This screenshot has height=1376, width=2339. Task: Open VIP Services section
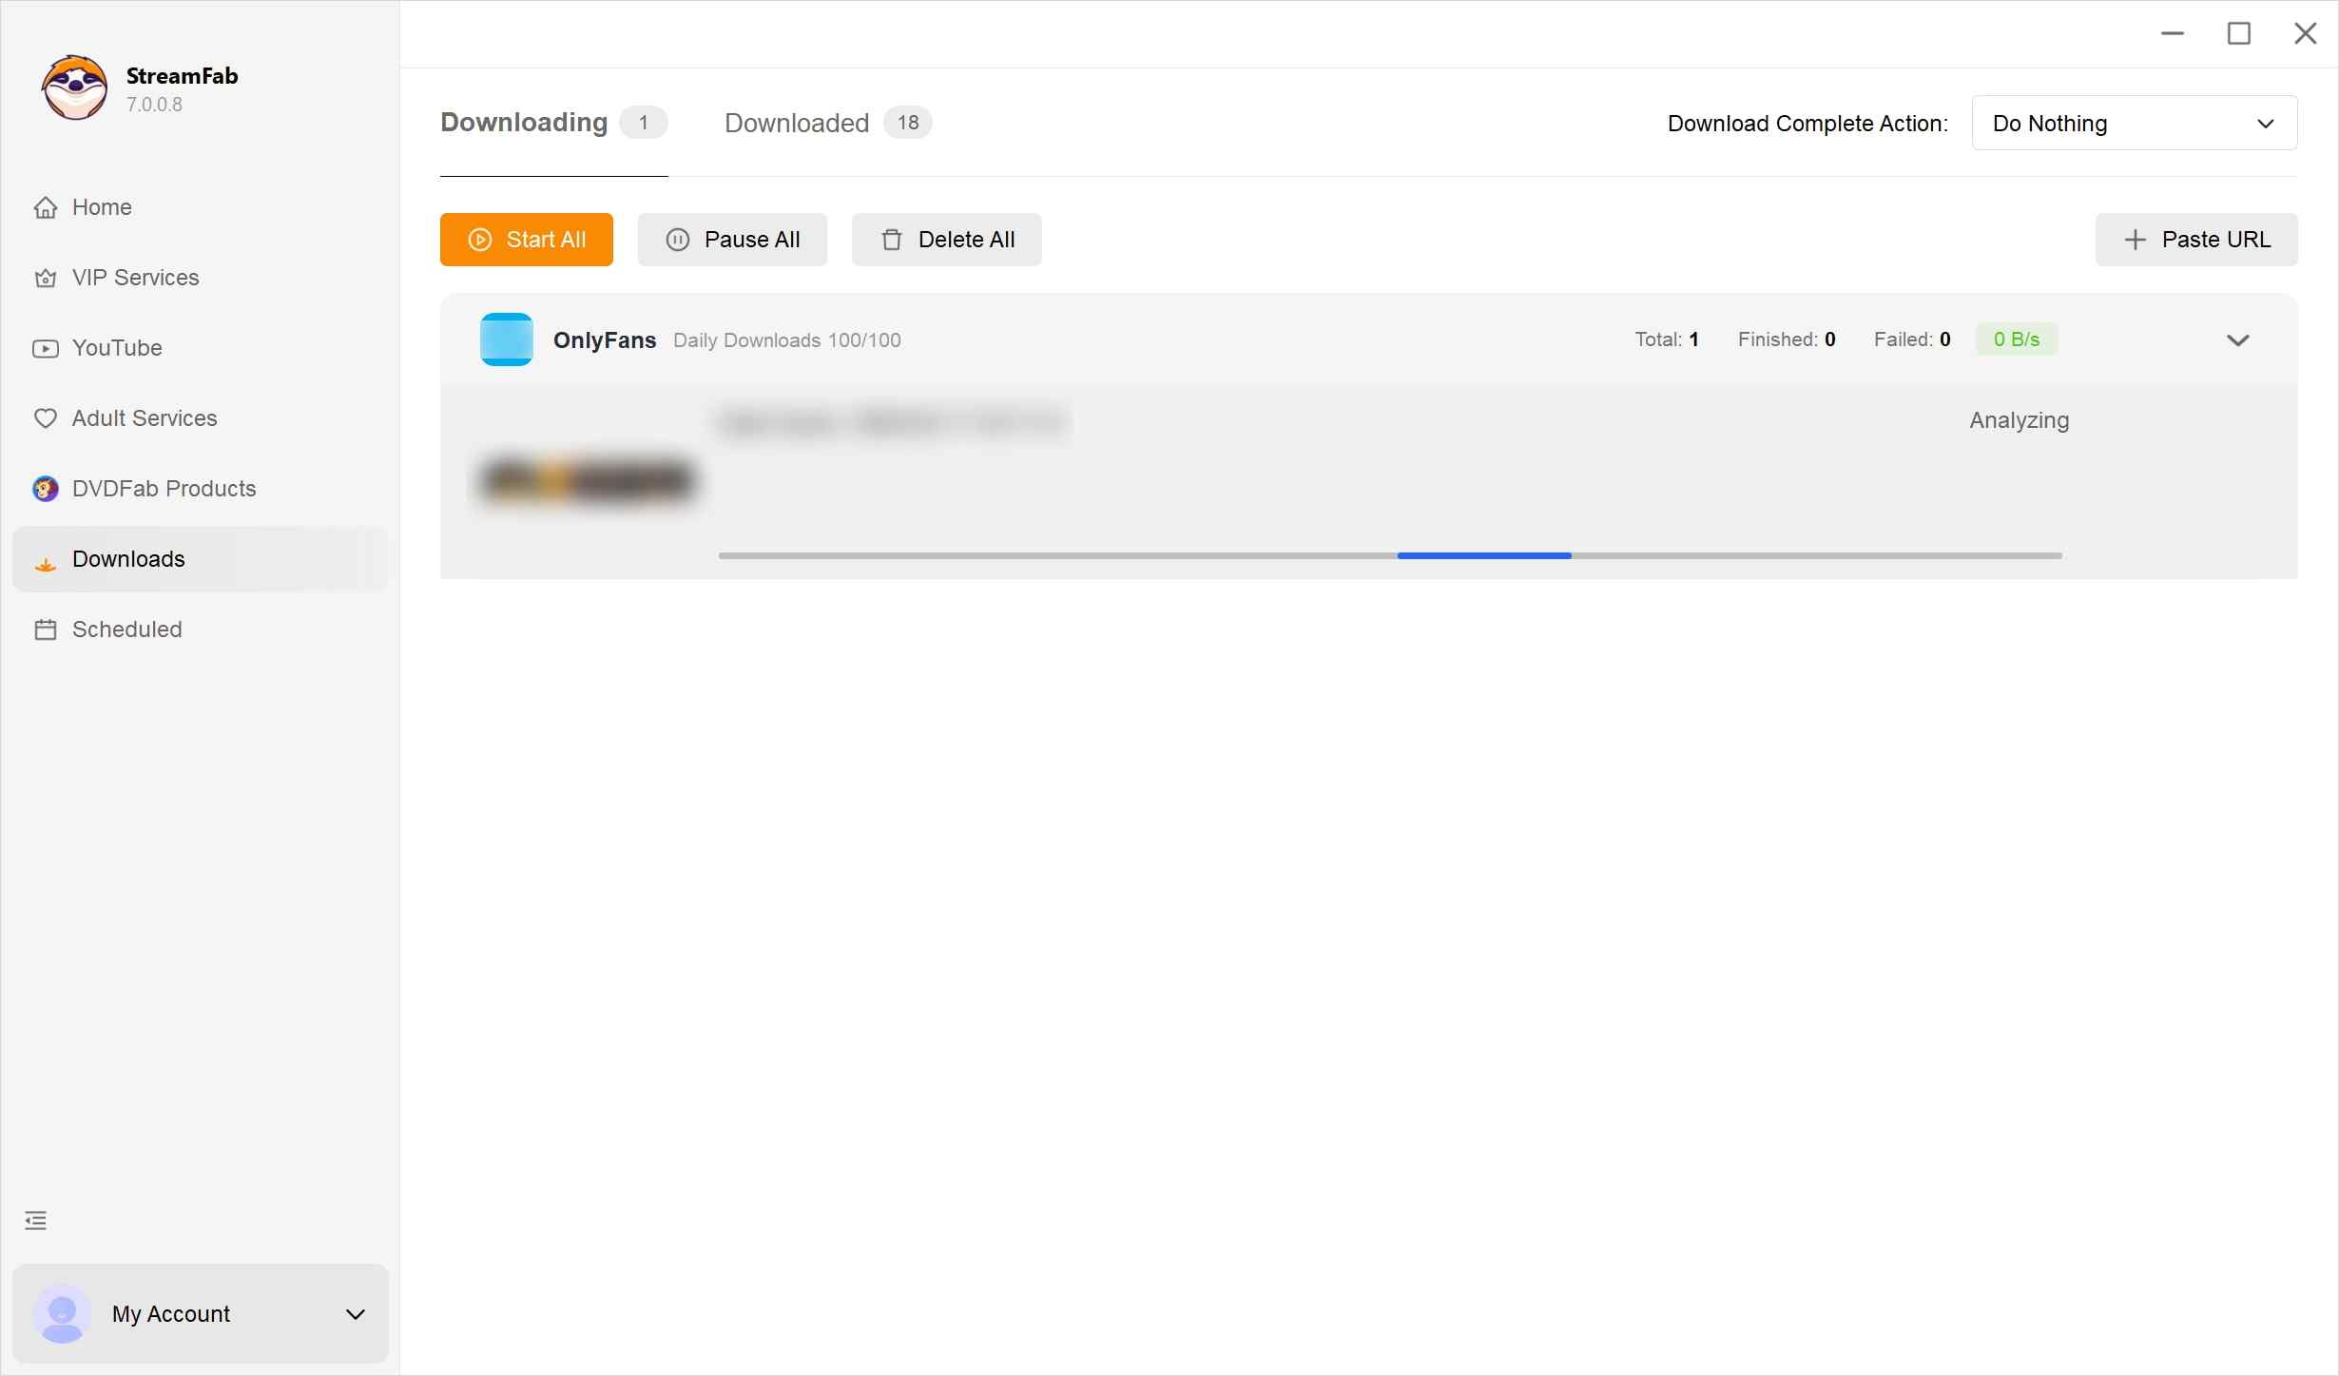coord(135,278)
